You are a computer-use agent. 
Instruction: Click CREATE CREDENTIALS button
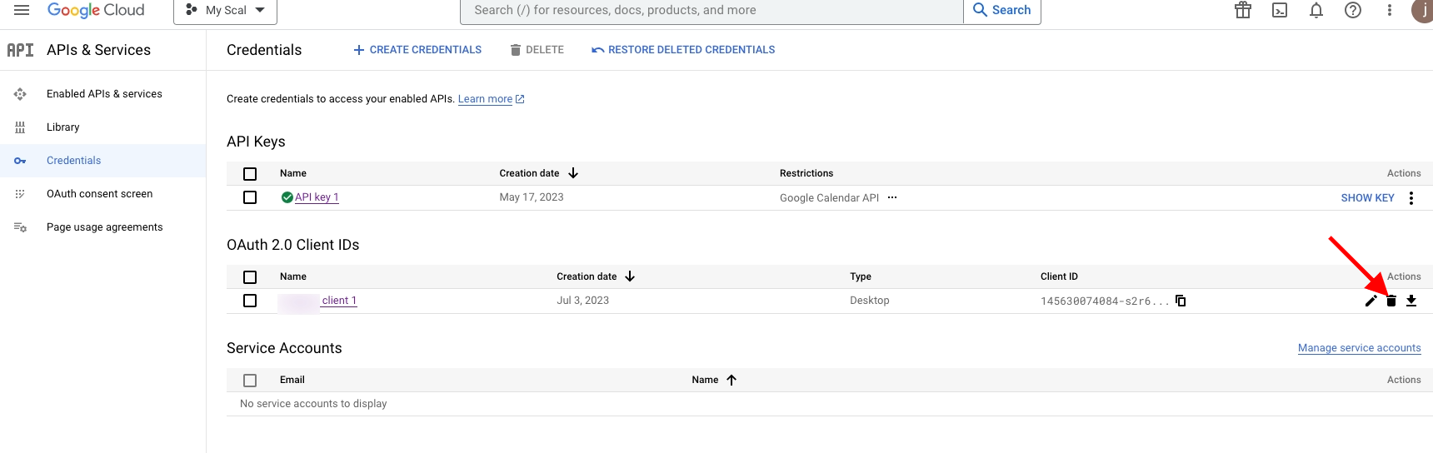417,50
